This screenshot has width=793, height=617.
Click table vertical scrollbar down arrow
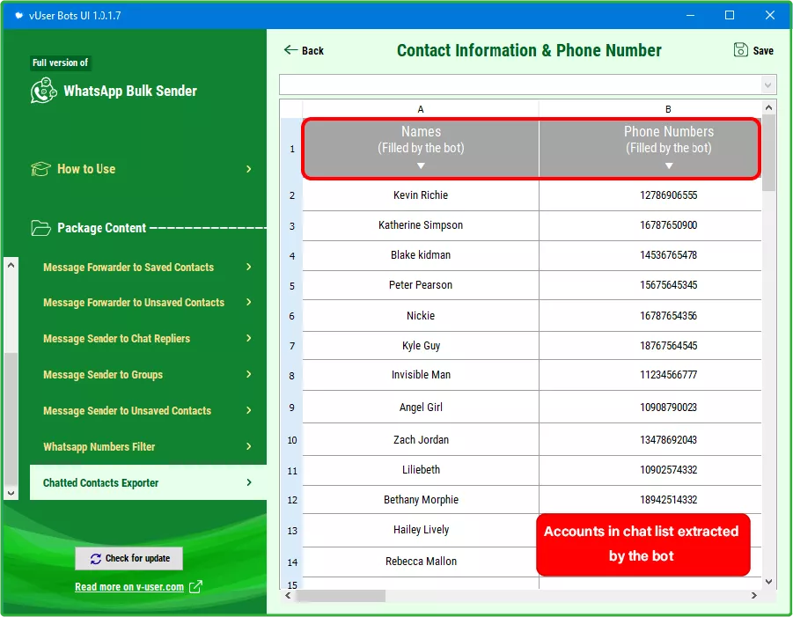[x=768, y=582]
